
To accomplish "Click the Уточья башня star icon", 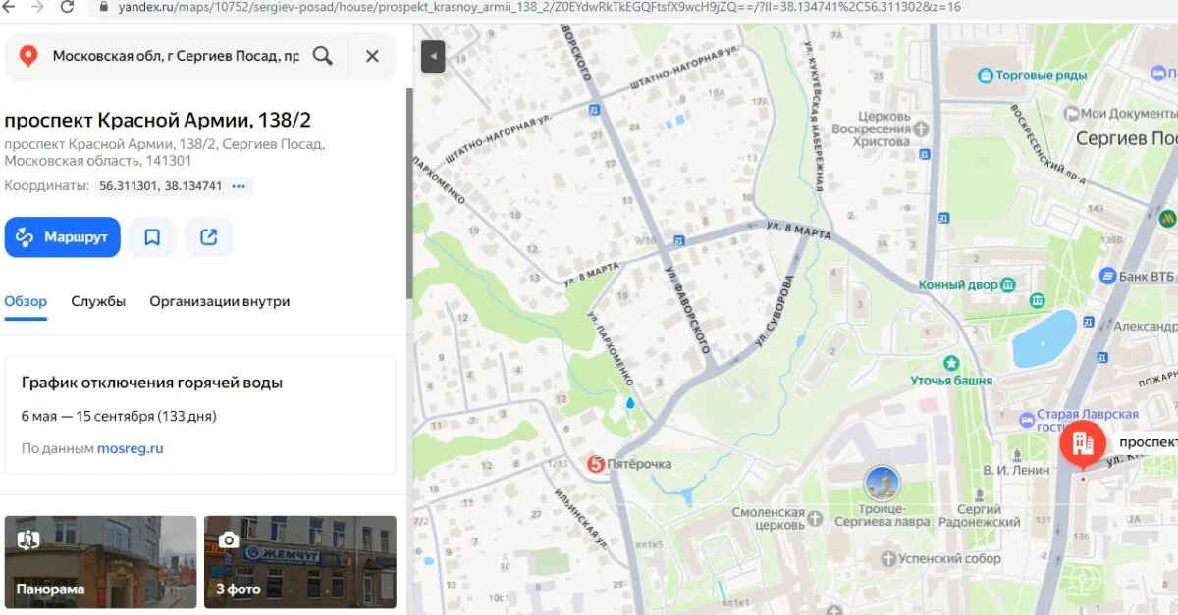I will (x=950, y=363).
